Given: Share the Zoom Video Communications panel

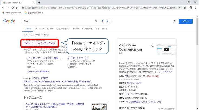Looking at the screenshot, I should [152, 46].
